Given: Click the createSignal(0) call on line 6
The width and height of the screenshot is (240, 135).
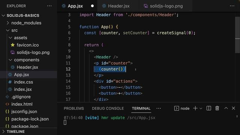Looking at the screenshot, I should click(175, 33).
